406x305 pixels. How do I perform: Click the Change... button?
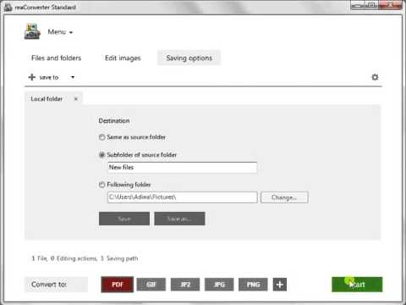coord(284,197)
